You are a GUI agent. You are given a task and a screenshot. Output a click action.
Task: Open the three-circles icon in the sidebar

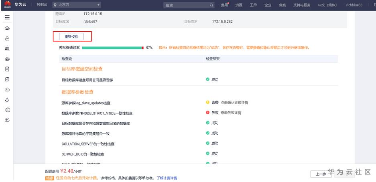click(x=7, y=38)
